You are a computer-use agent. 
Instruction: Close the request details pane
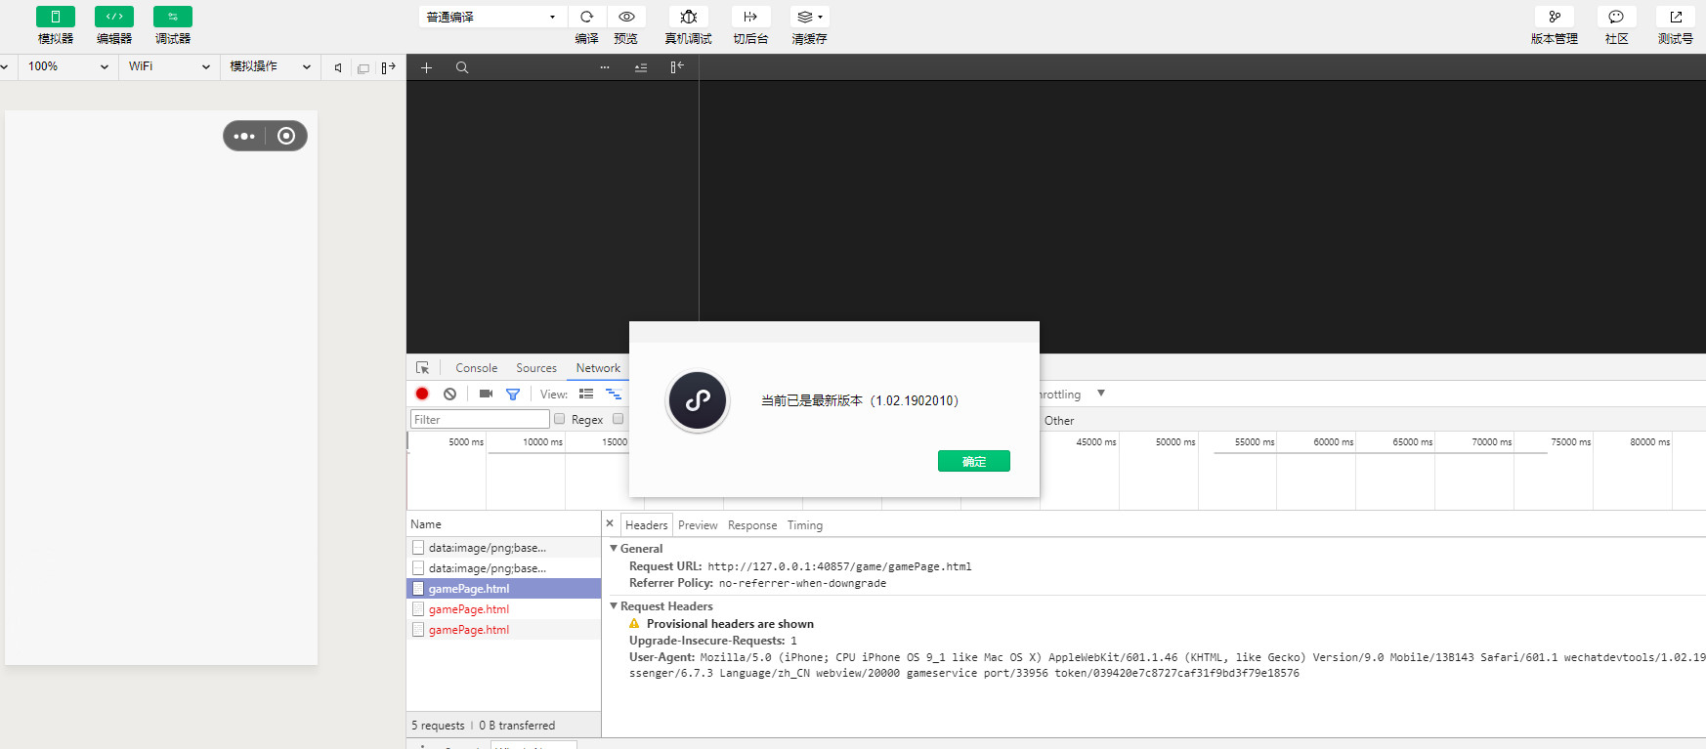610,523
